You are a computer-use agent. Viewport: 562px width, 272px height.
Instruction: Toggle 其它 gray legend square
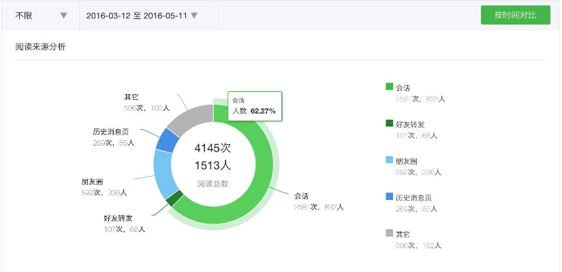click(x=389, y=233)
